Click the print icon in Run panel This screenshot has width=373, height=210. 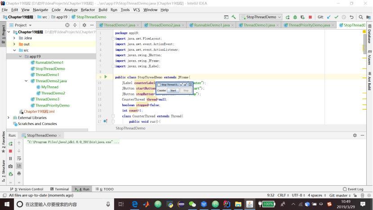[19, 174]
